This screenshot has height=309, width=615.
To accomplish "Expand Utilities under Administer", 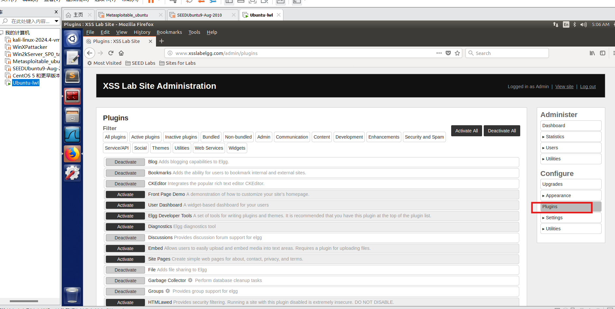I will coord(571,159).
